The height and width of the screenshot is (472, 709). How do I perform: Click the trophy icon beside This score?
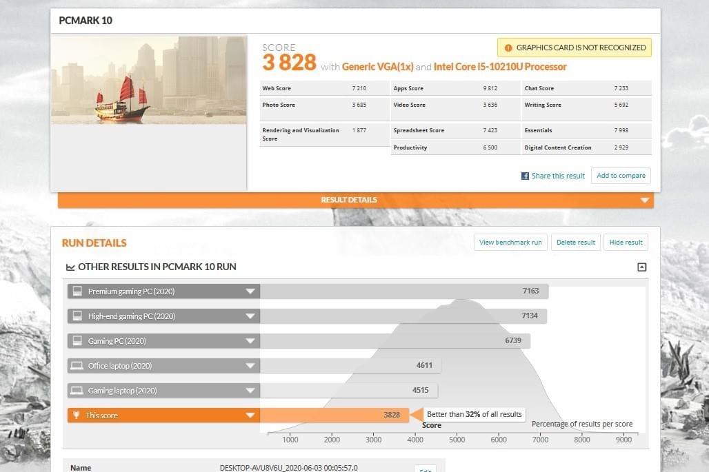[77, 415]
